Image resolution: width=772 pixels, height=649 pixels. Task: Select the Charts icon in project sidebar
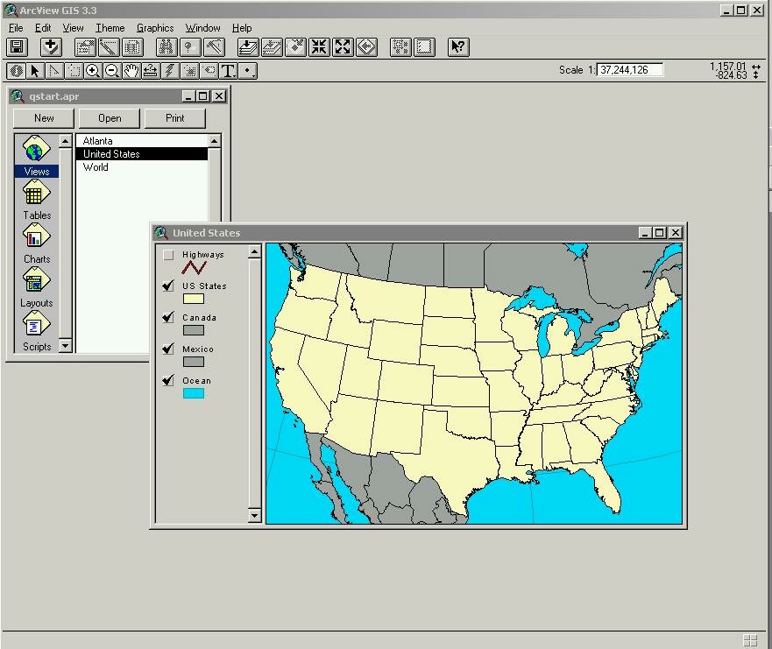(x=37, y=243)
